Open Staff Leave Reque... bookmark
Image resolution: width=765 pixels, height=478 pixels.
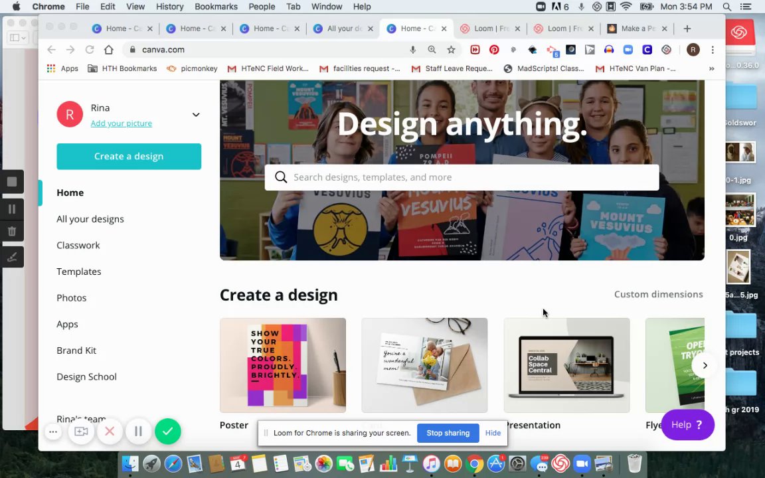(452, 69)
